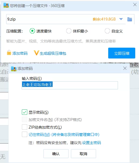Click the 360压缩 logo in the title bar
139x163 pixels.
coord(6,5)
